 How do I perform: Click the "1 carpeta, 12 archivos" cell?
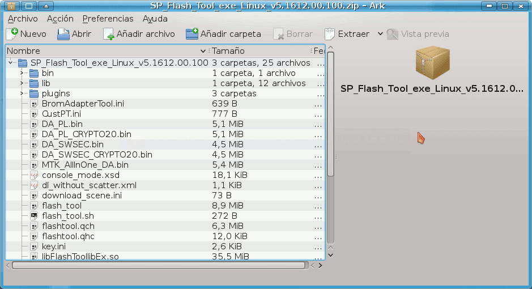pos(259,83)
